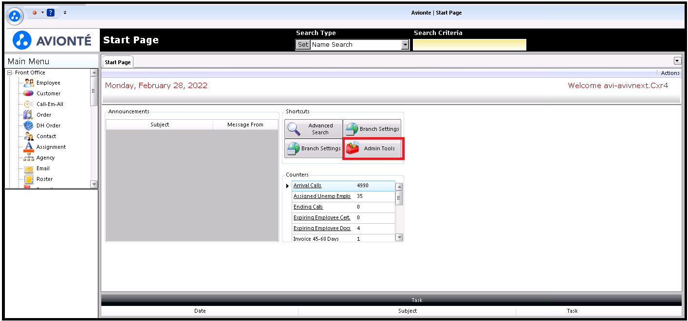The image size is (688, 321).
Task: Open the Arrival Calls counter link
Action: [x=307, y=185]
